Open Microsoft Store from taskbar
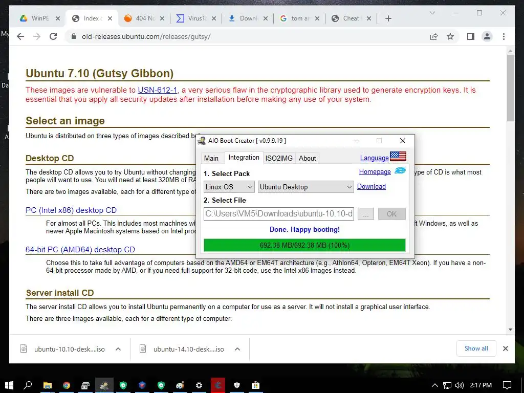524x393 pixels. 256,385
